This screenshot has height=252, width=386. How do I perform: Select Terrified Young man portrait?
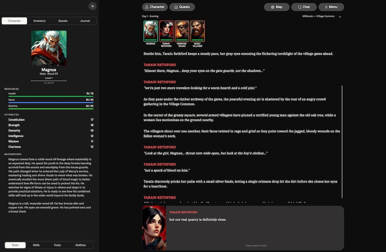pos(182,31)
